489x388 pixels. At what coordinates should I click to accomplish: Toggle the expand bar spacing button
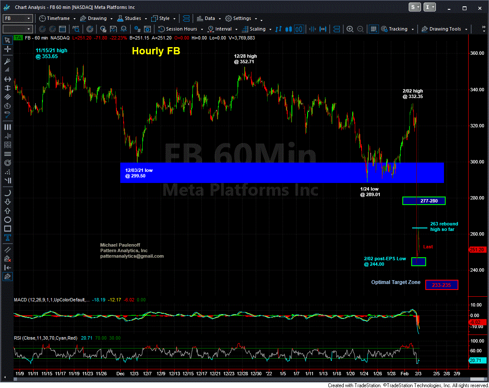pyautogui.click(x=323, y=29)
